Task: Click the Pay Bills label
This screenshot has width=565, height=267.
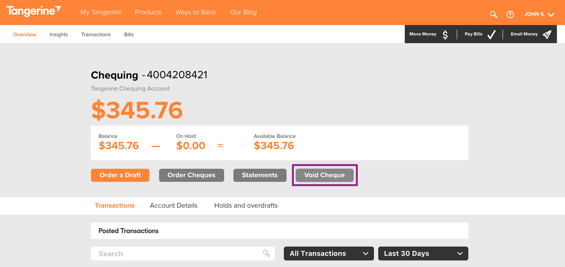Action: [x=474, y=34]
